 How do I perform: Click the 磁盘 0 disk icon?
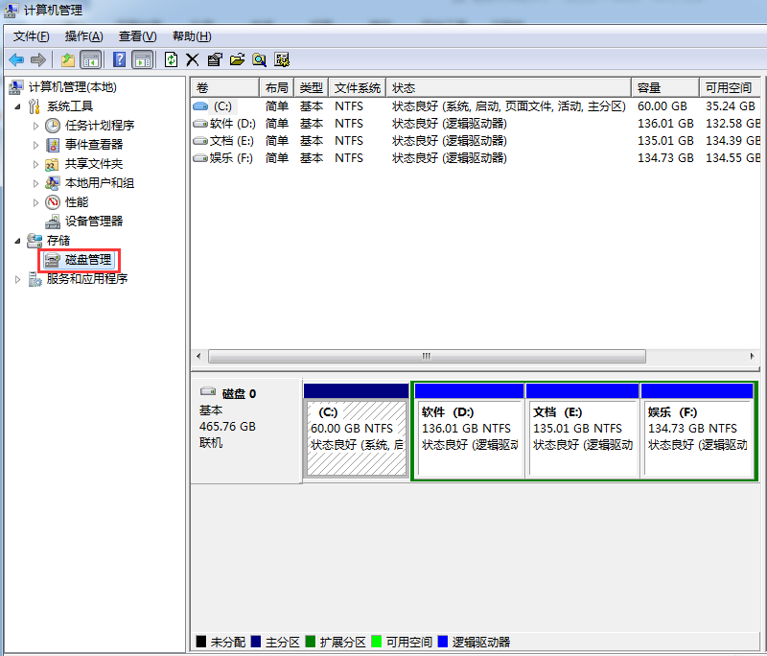pyautogui.click(x=208, y=391)
